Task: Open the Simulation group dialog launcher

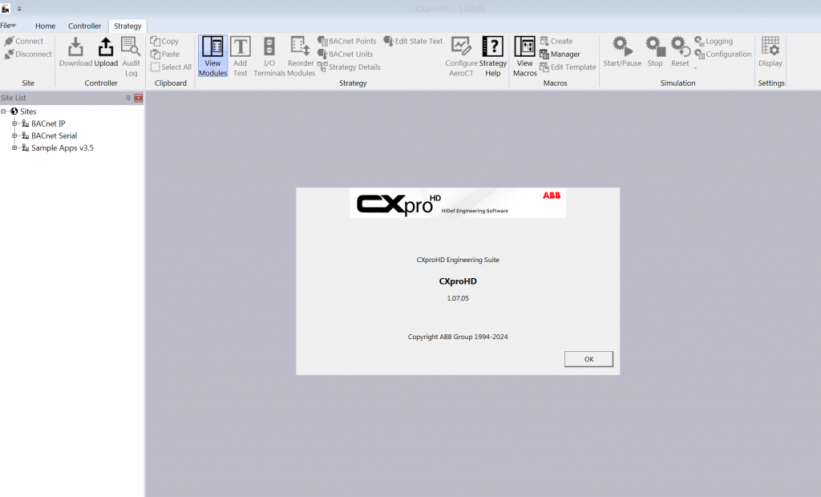Action: [x=695, y=68]
